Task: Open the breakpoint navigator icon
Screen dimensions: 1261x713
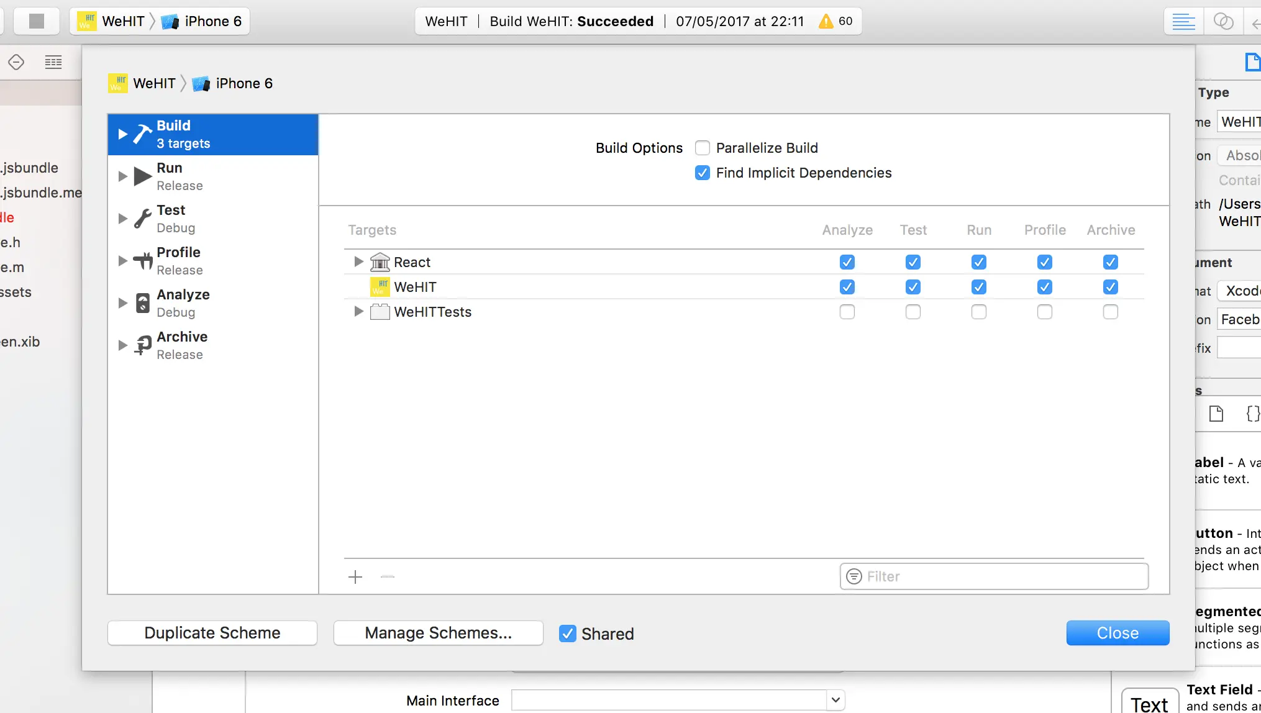Action: pyautogui.click(x=16, y=61)
